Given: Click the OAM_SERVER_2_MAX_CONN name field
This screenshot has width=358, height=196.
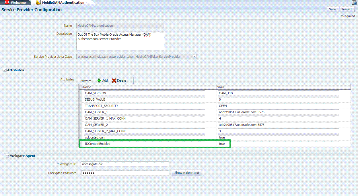Looking at the screenshot, I should coord(144,131).
